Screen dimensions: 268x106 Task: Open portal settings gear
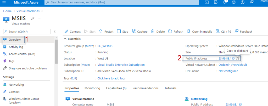234,2
